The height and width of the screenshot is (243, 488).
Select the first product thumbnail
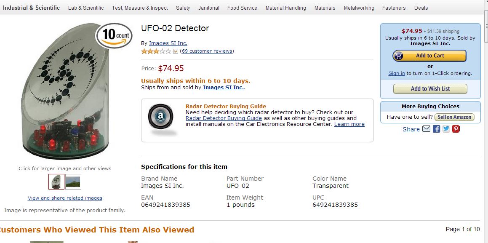coord(56,182)
